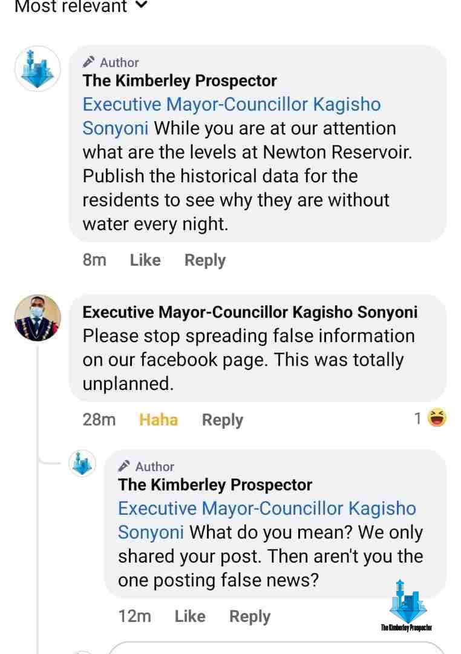Click The Kimberley Prospector watermark logo
The width and height of the screenshot is (461, 654).
(x=407, y=606)
